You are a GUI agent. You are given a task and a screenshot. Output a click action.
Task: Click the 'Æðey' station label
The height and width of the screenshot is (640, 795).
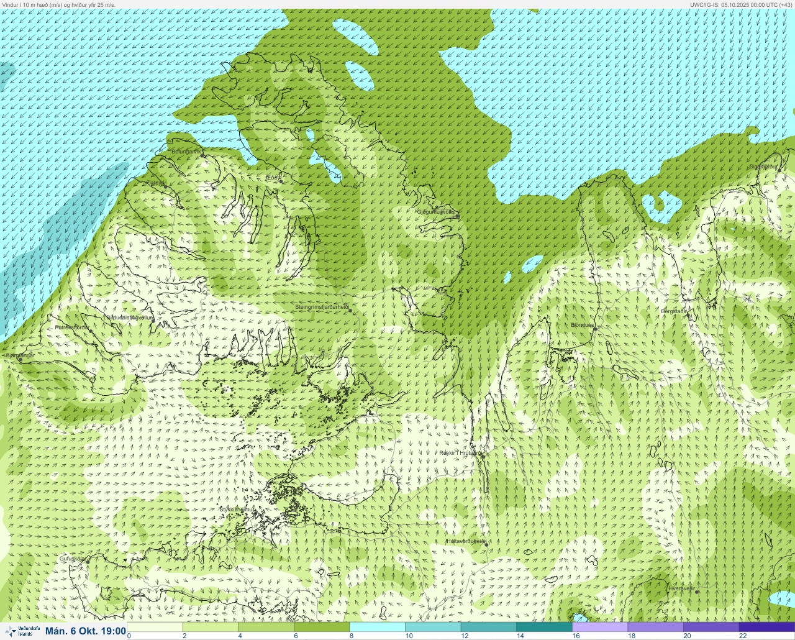[x=273, y=178]
